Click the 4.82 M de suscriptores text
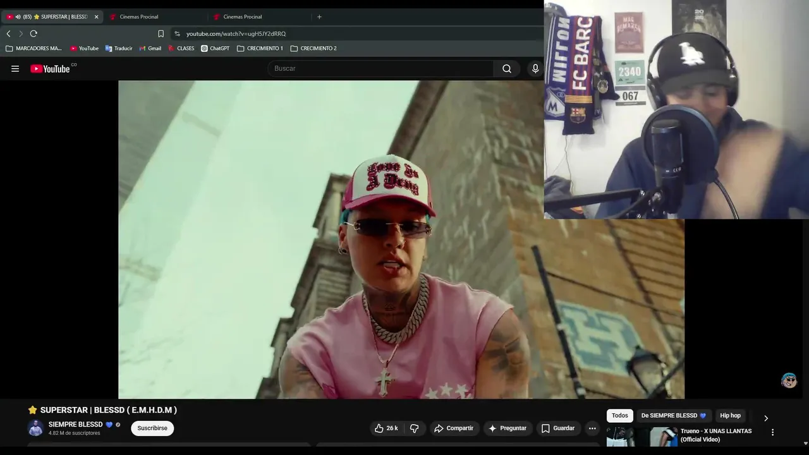This screenshot has height=455, width=809. tap(75, 434)
